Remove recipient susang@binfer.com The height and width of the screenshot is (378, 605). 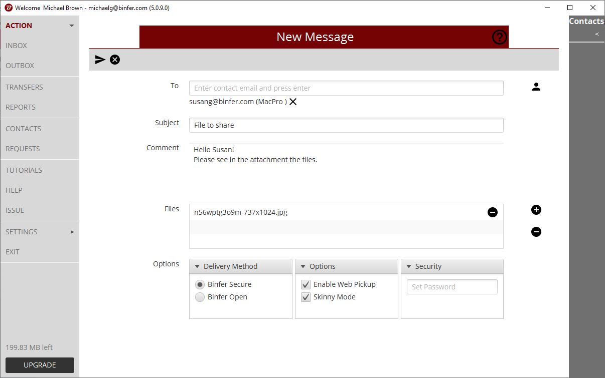(293, 102)
